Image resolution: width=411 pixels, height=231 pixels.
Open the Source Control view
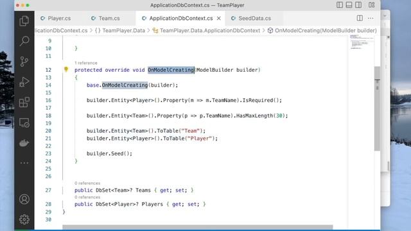pyautogui.click(x=24, y=62)
